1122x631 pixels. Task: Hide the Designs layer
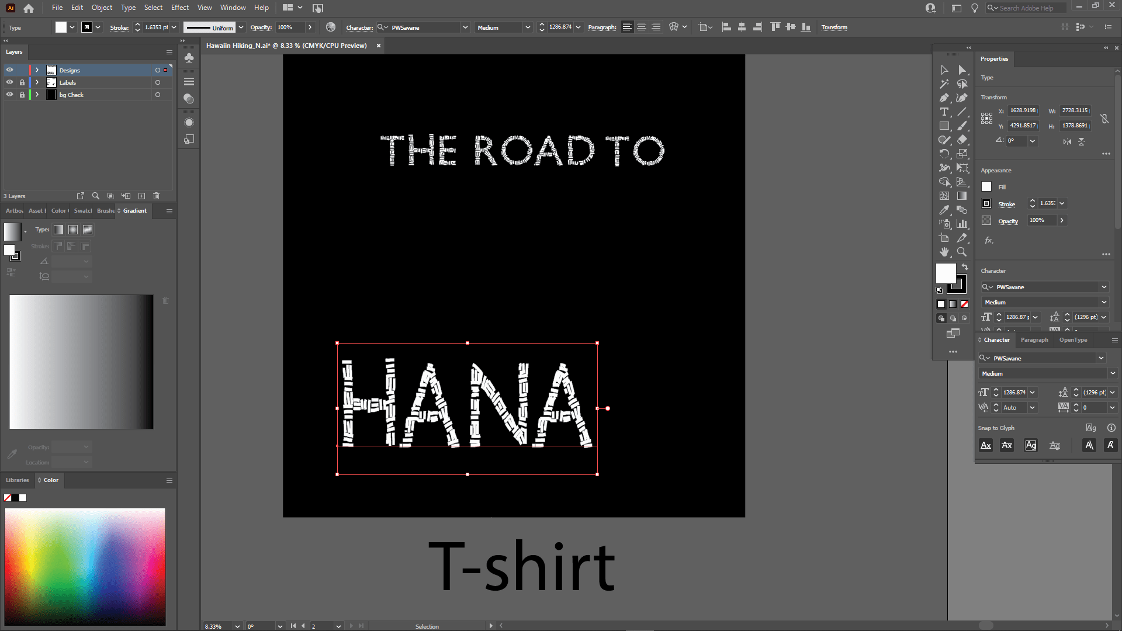coord(9,70)
